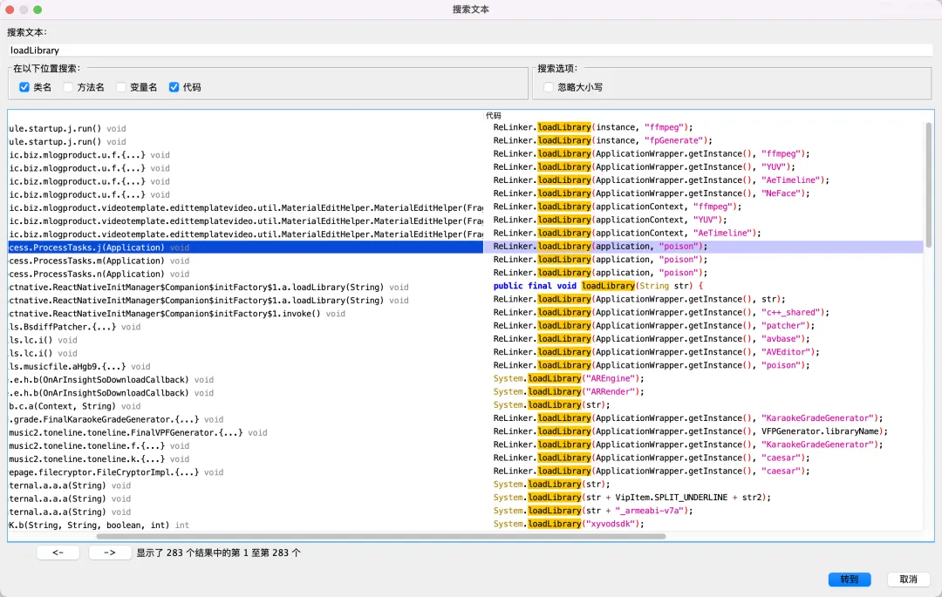942x597 pixels.
Task: Click the result count text 显示了 283 个结果
Action: (219, 553)
